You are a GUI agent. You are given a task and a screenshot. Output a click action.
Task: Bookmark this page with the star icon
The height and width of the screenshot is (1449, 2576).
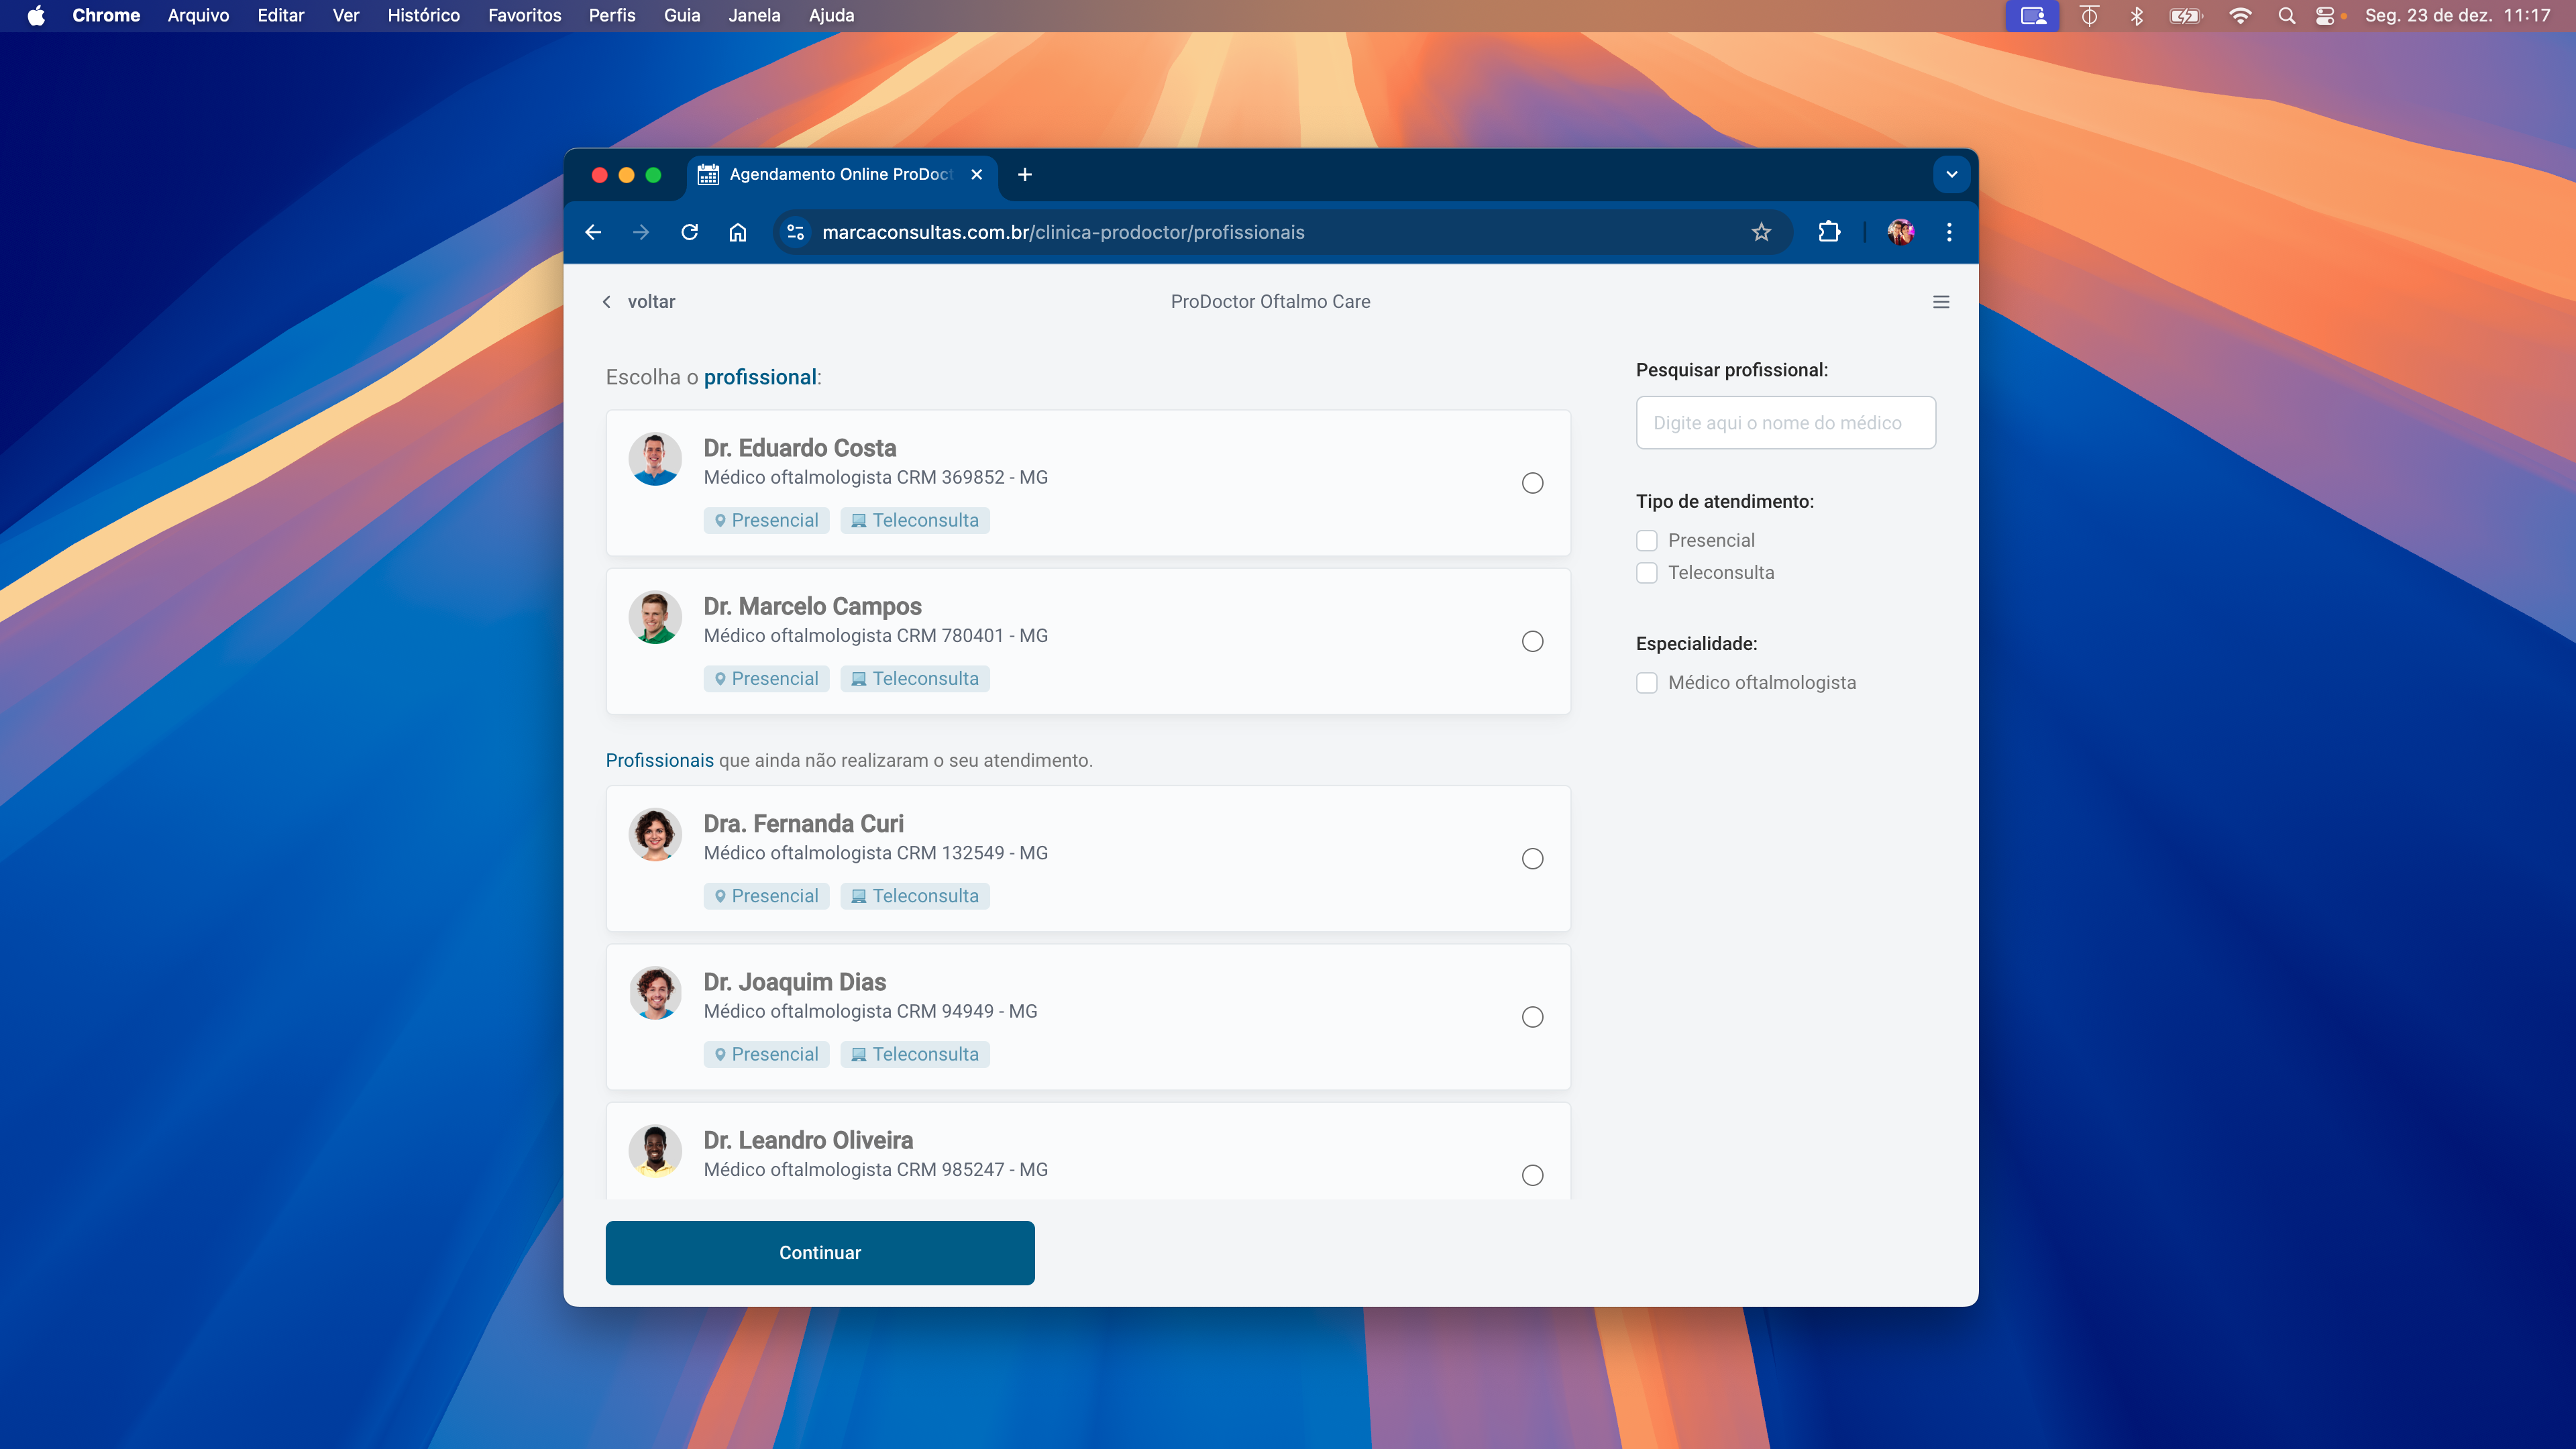click(x=1761, y=232)
